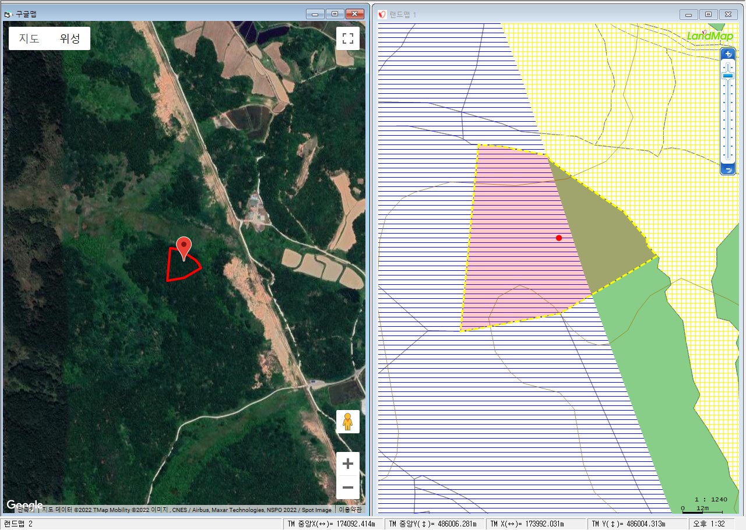Close the 랜드맵 1 window
Image resolution: width=746 pixels, height=530 pixels.
click(728, 15)
